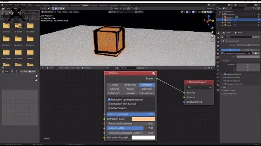The image size is (261, 146).
Task: Open the Object properties tab icon
Action: coord(218,62)
